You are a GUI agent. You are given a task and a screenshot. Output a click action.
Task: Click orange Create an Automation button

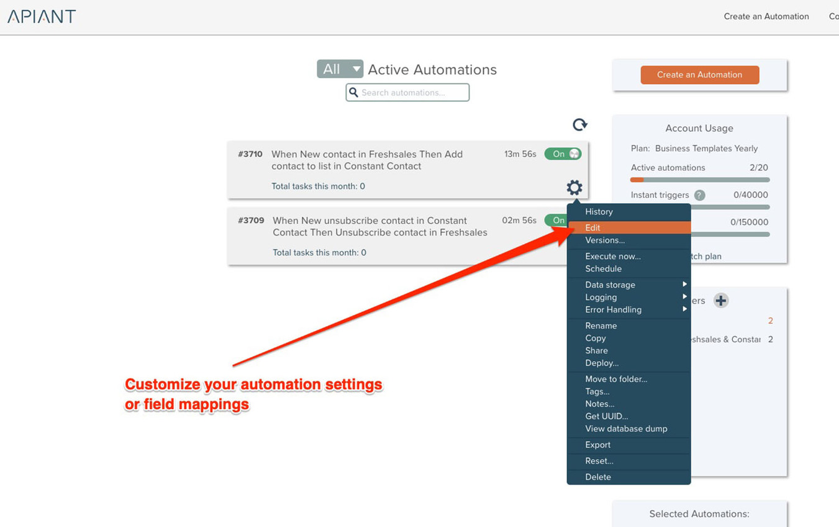coord(699,74)
